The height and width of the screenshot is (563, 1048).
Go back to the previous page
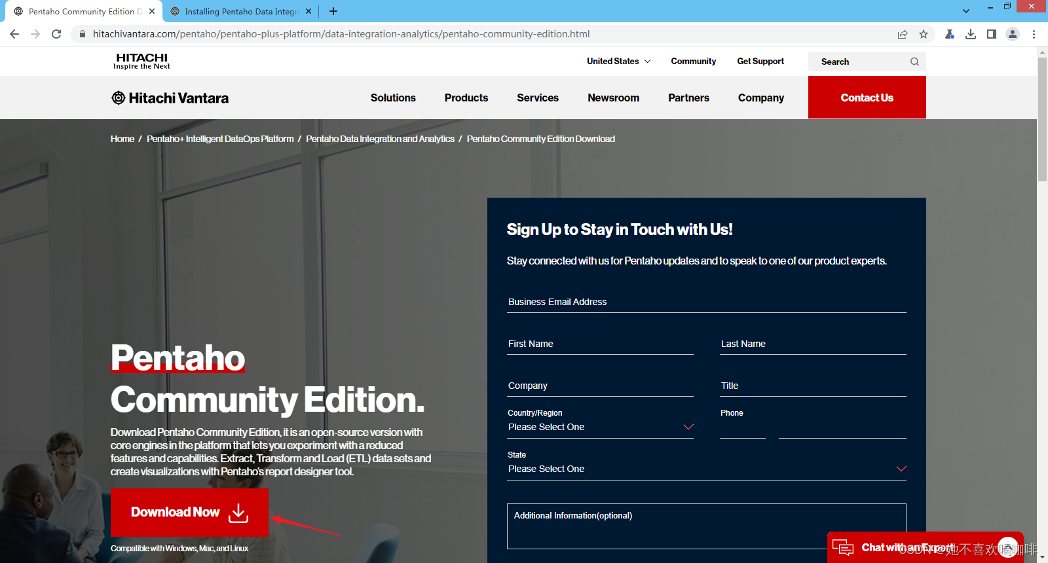pos(14,34)
